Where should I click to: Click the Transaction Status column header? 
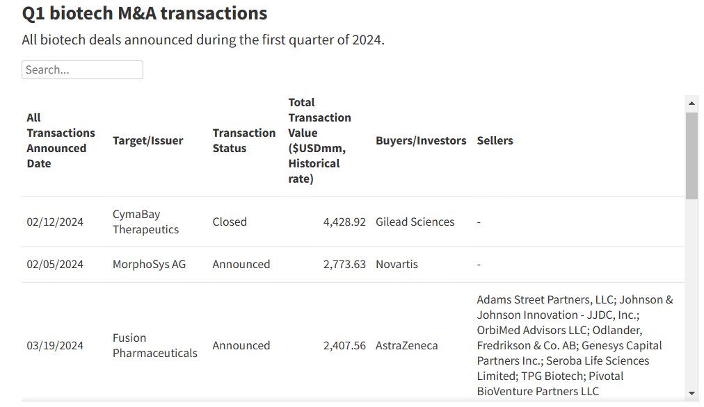(243, 140)
